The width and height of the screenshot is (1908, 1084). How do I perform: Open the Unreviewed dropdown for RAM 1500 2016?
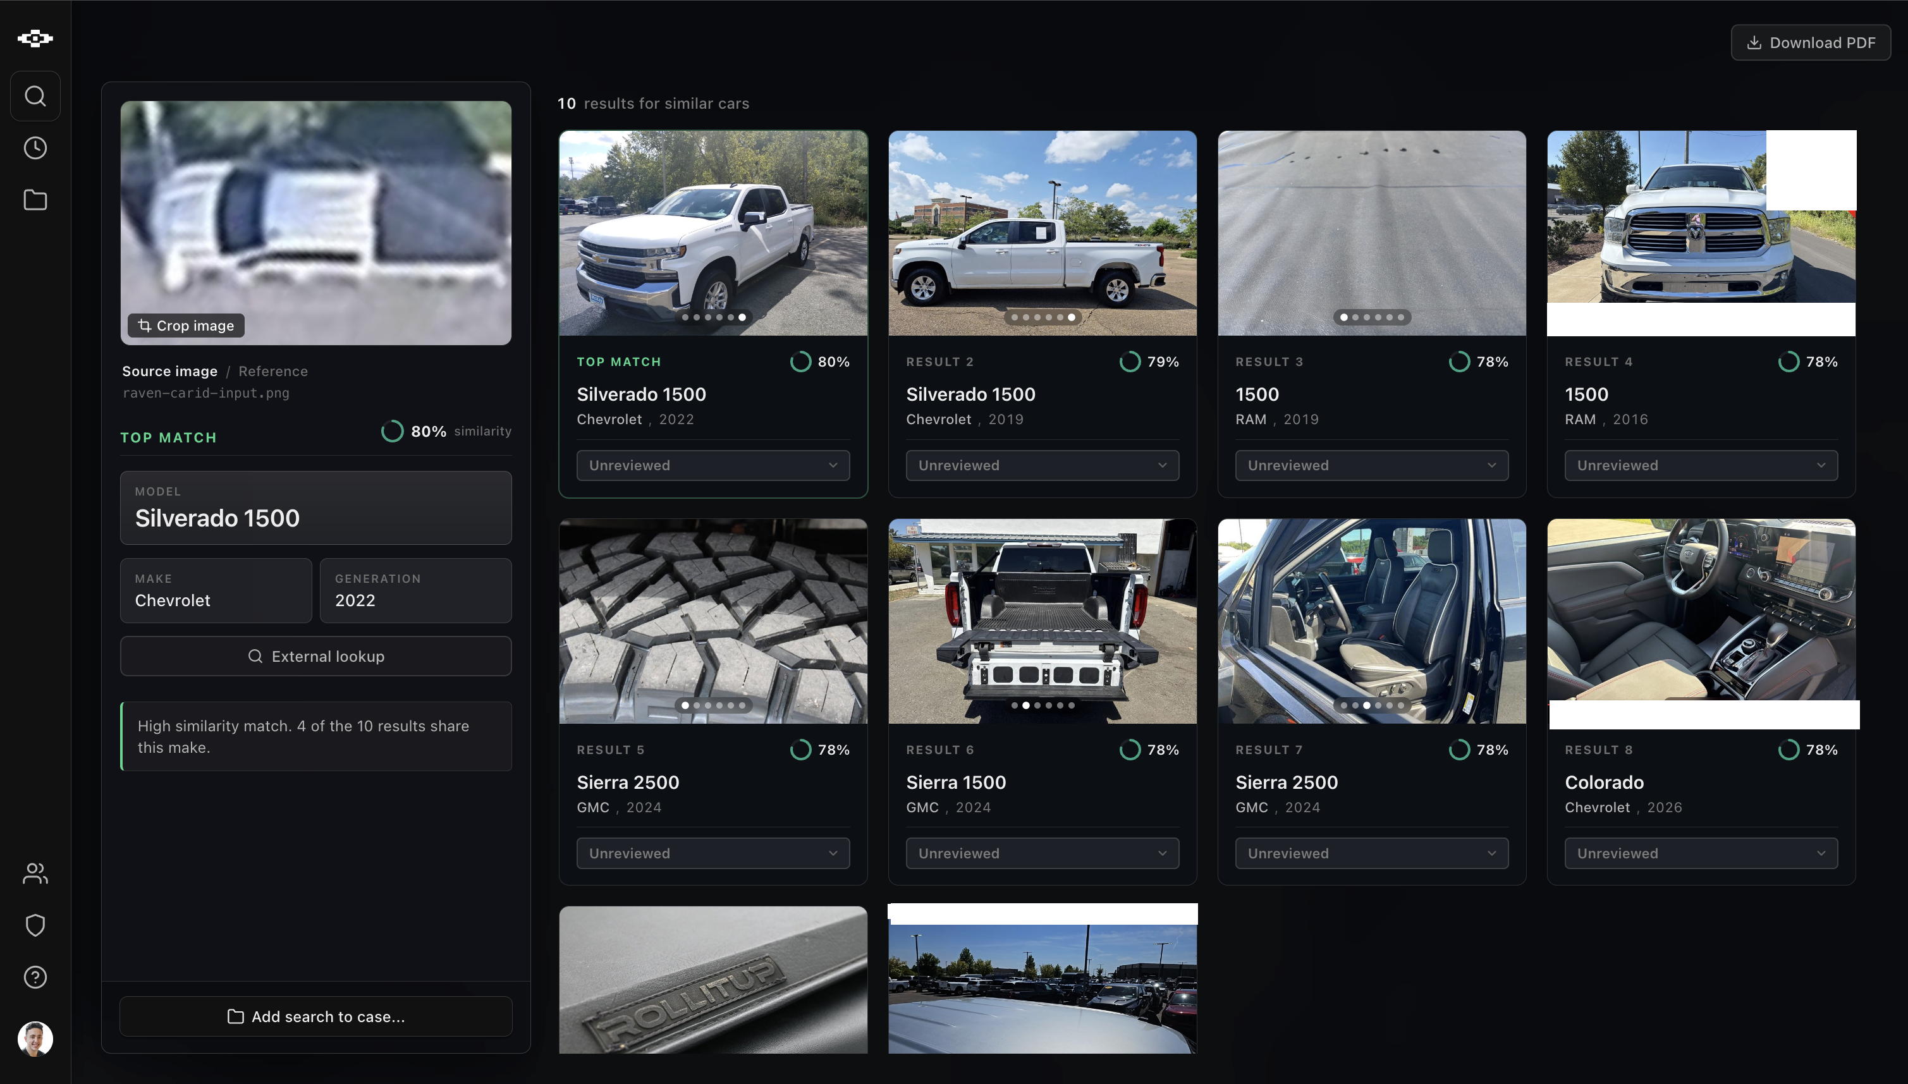click(x=1701, y=465)
